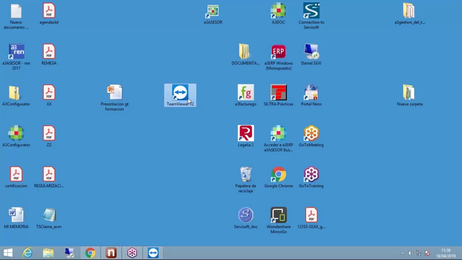Screen dimensions: 462x260
Task: Select the REMESA PDF file
Action: point(49,55)
